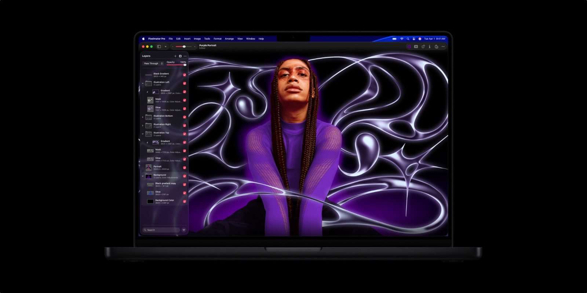The width and height of the screenshot is (587, 293).
Task: Open the Format menu
Action: click(218, 38)
